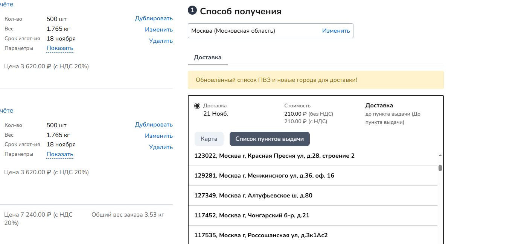Open the Список пунктов выдачи list
This screenshot has width=527, height=244.
point(270,139)
